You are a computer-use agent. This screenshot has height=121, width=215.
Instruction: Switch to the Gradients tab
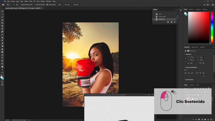point(198,9)
